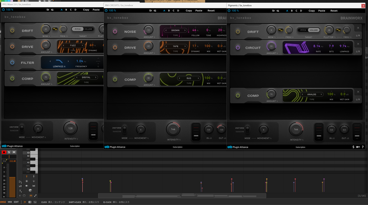The image size is (368, 205).
Task: Select preset slot B in Pigments tonebox
Action: tap(292, 11)
